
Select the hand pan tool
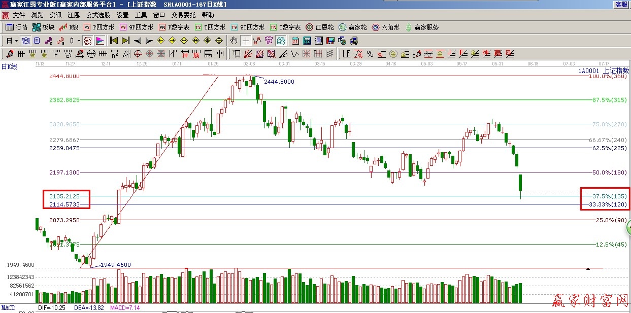pyautogui.click(x=234, y=41)
